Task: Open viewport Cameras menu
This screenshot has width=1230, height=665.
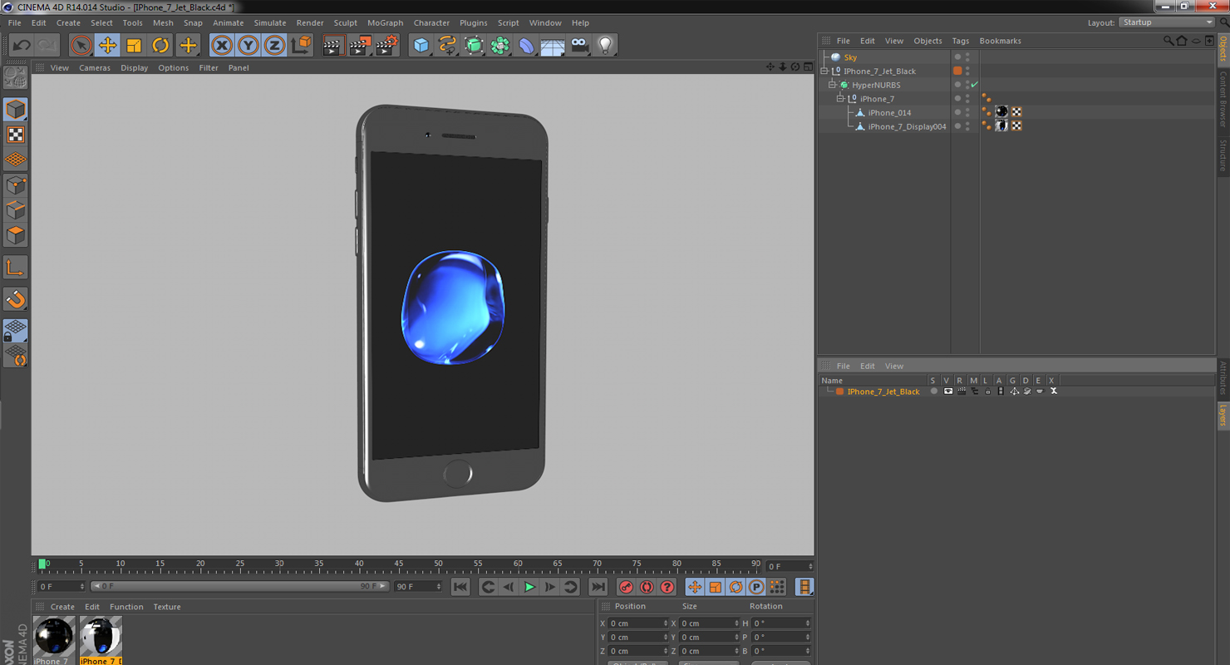Action: pyautogui.click(x=95, y=68)
